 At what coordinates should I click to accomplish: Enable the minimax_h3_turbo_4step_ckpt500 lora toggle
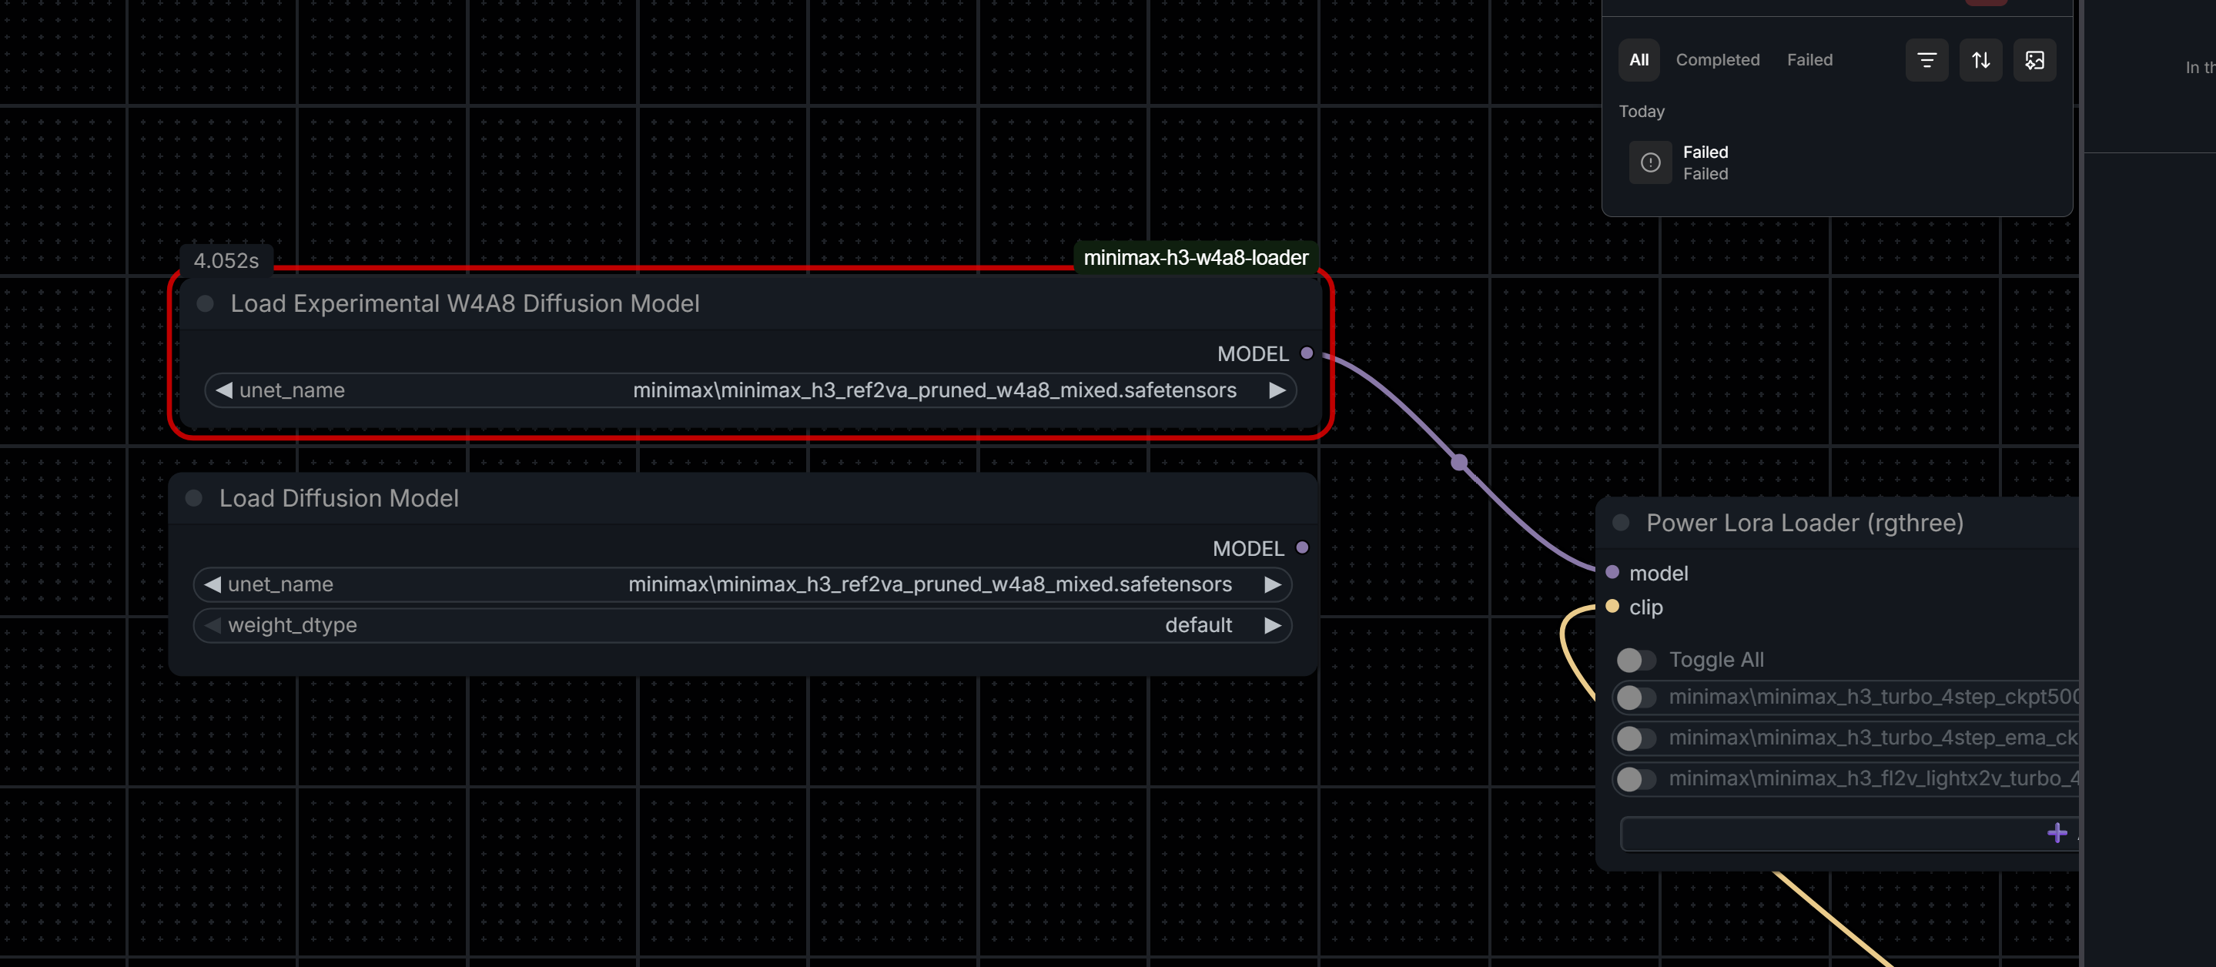[x=1635, y=698]
